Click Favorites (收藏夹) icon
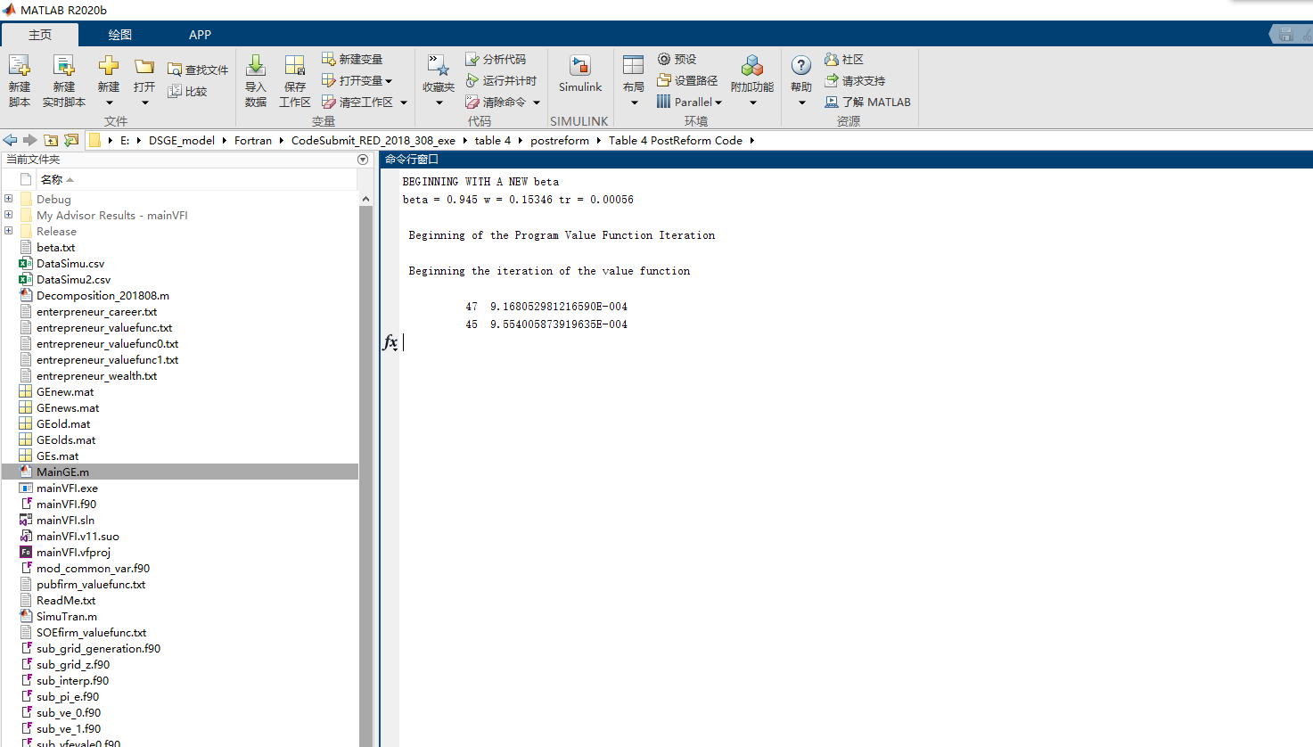The height and width of the screenshot is (747, 1313). click(438, 66)
